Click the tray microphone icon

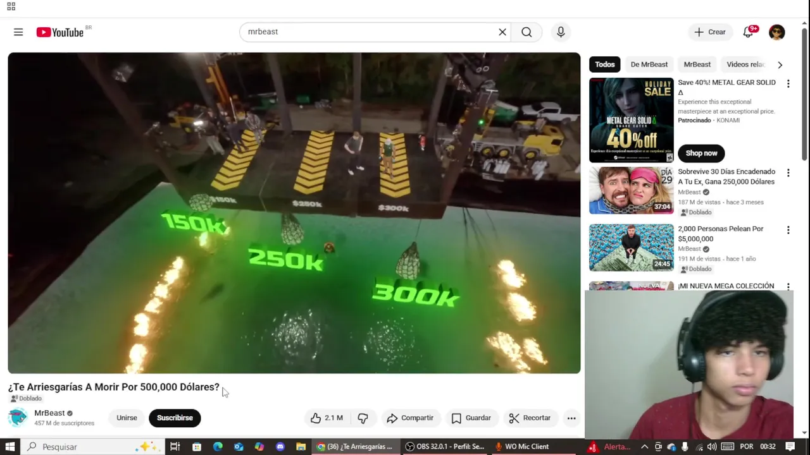(685, 447)
